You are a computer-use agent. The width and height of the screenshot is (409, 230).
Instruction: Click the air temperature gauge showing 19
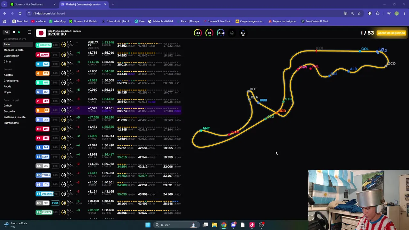click(x=209, y=33)
